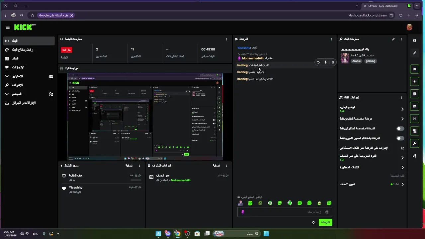
Task: Toggle the notes widget in right rail
Action: (x=414, y=94)
